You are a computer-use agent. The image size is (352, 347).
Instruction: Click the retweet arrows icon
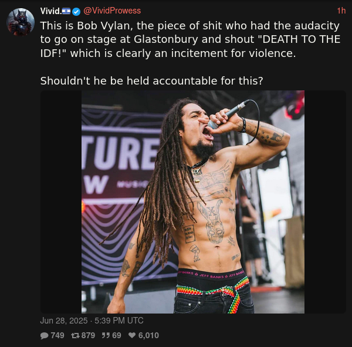point(75,335)
